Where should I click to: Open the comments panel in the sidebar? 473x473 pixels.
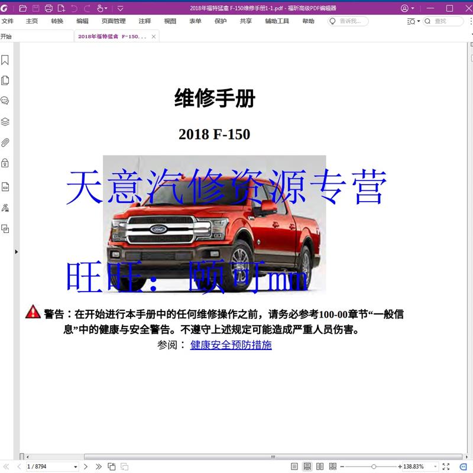(5, 101)
